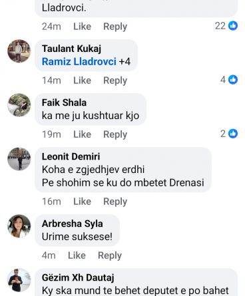Open the tagged Ramiz Lladrovci link
The image size is (245, 296).
point(79,61)
